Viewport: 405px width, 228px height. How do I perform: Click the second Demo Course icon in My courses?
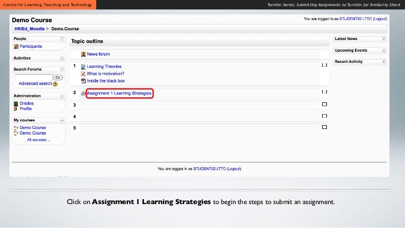pyautogui.click(x=16, y=133)
